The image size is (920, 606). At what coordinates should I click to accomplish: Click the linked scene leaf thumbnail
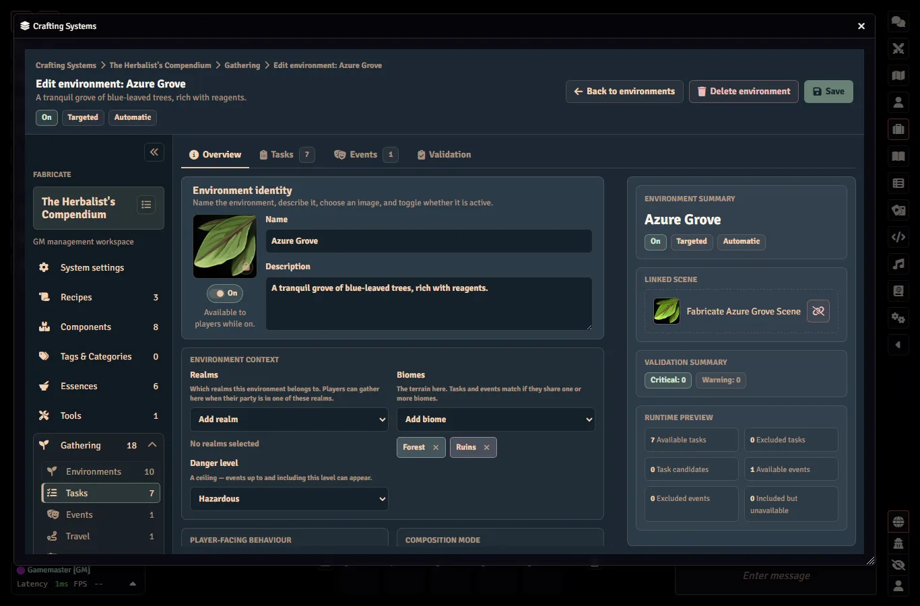[667, 311]
